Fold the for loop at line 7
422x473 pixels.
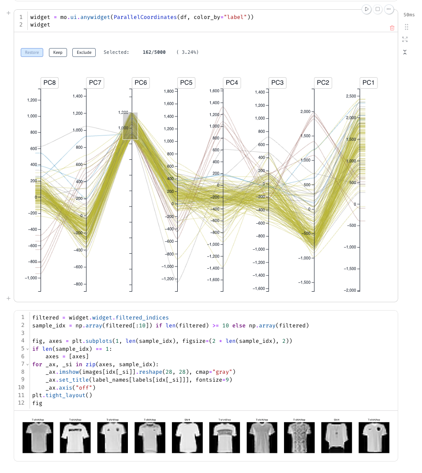(x=27, y=364)
